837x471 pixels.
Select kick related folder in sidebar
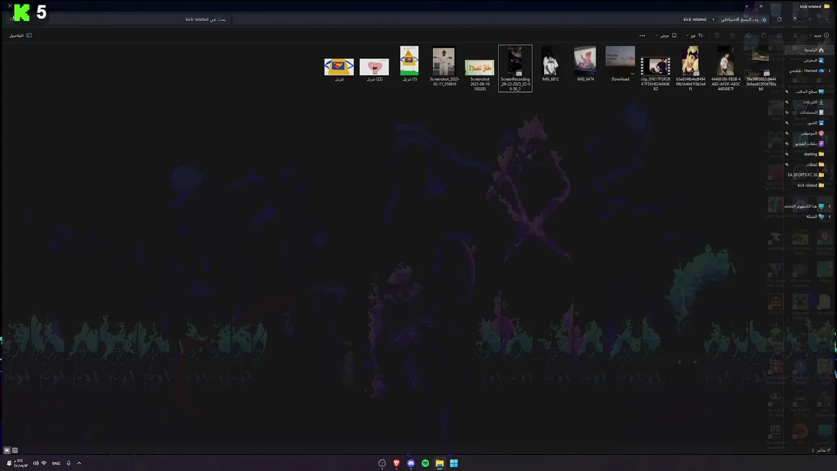[x=811, y=185]
